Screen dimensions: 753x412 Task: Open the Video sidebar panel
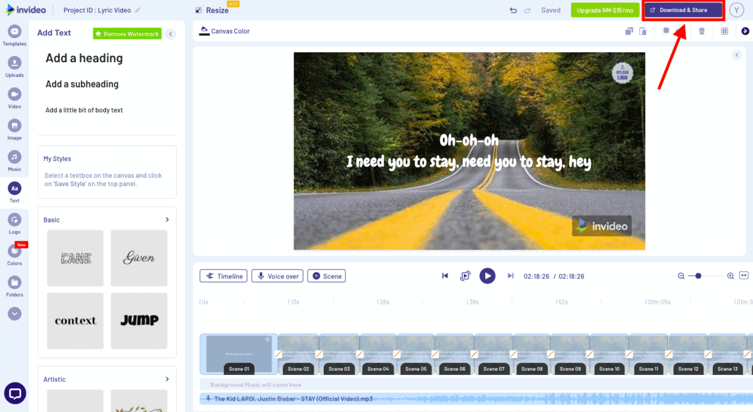pyautogui.click(x=14, y=98)
